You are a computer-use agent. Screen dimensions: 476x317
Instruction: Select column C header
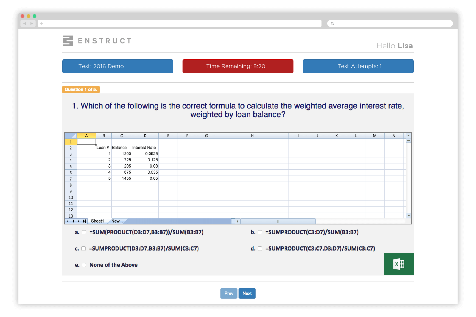click(x=122, y=136)
